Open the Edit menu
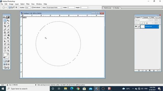Viewport: 163px width, 91px height. [x=6, y=4]
